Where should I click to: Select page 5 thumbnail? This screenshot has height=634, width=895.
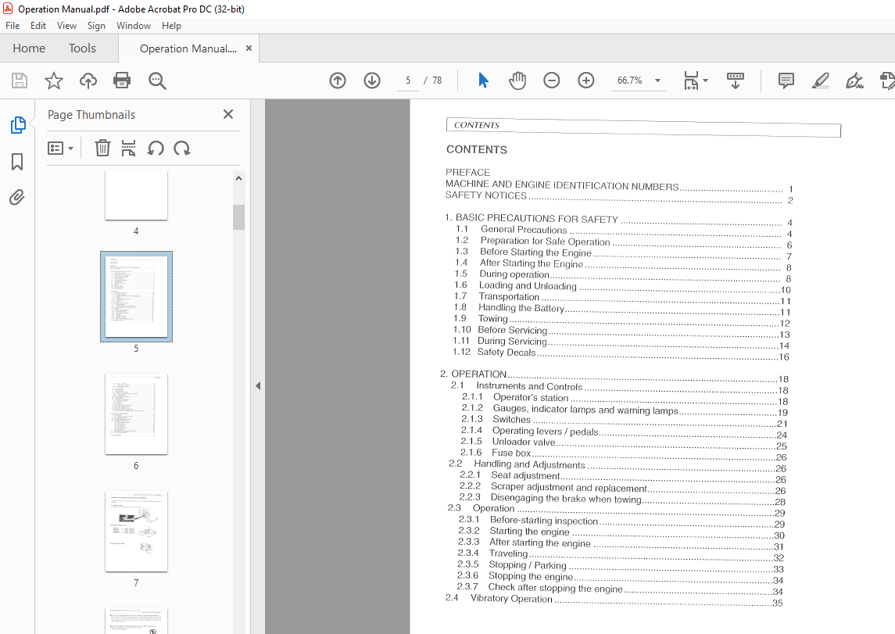[136, 297]
